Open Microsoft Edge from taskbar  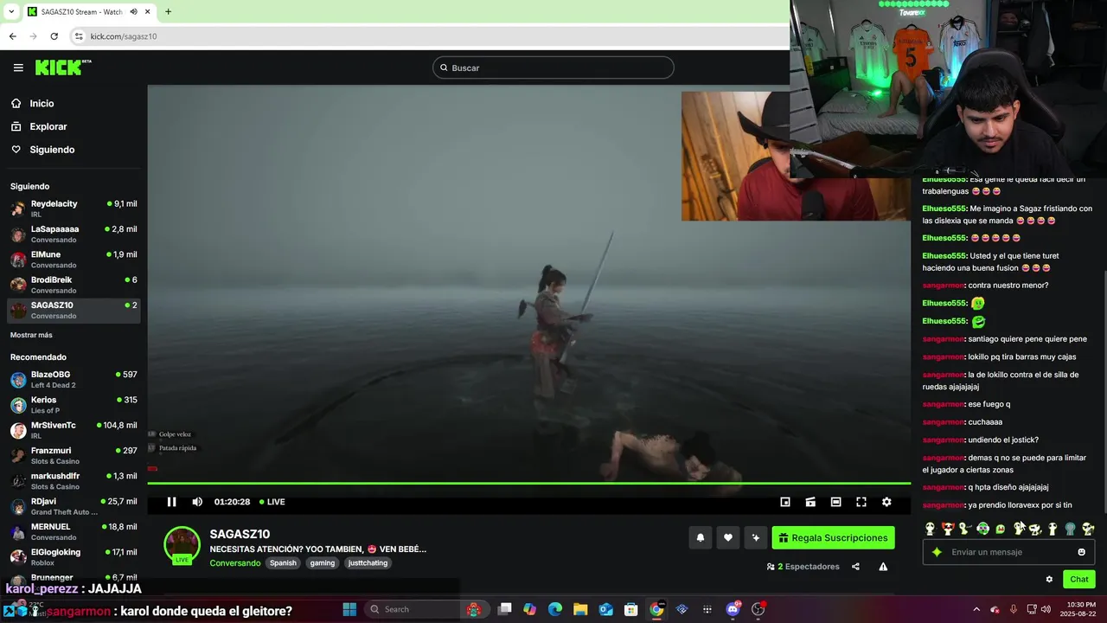tap(555, 609)
